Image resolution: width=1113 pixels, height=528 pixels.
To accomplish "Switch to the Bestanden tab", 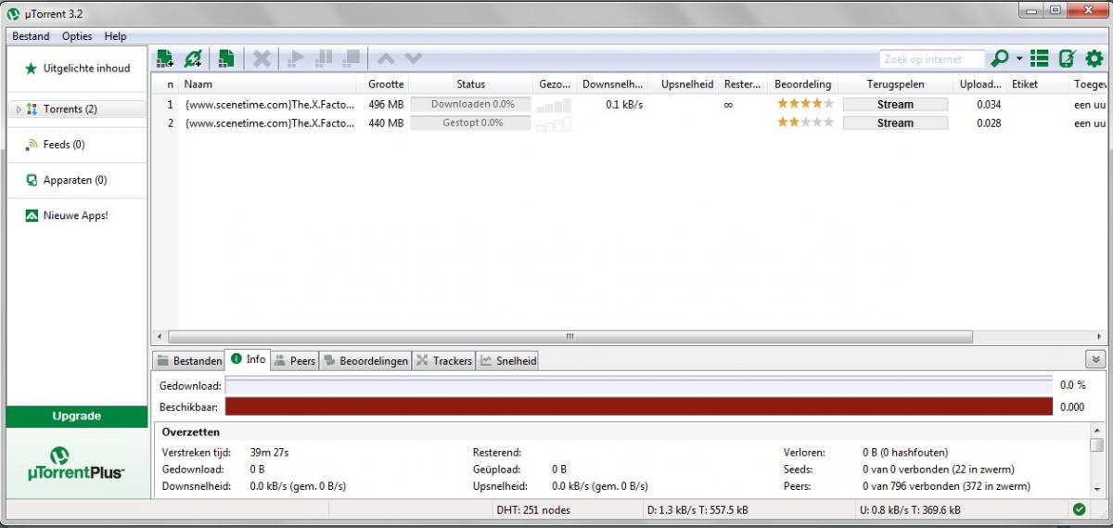I will [x=189, y=361].
